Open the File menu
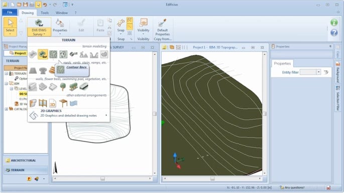344x193 pixels. [10, 12]
